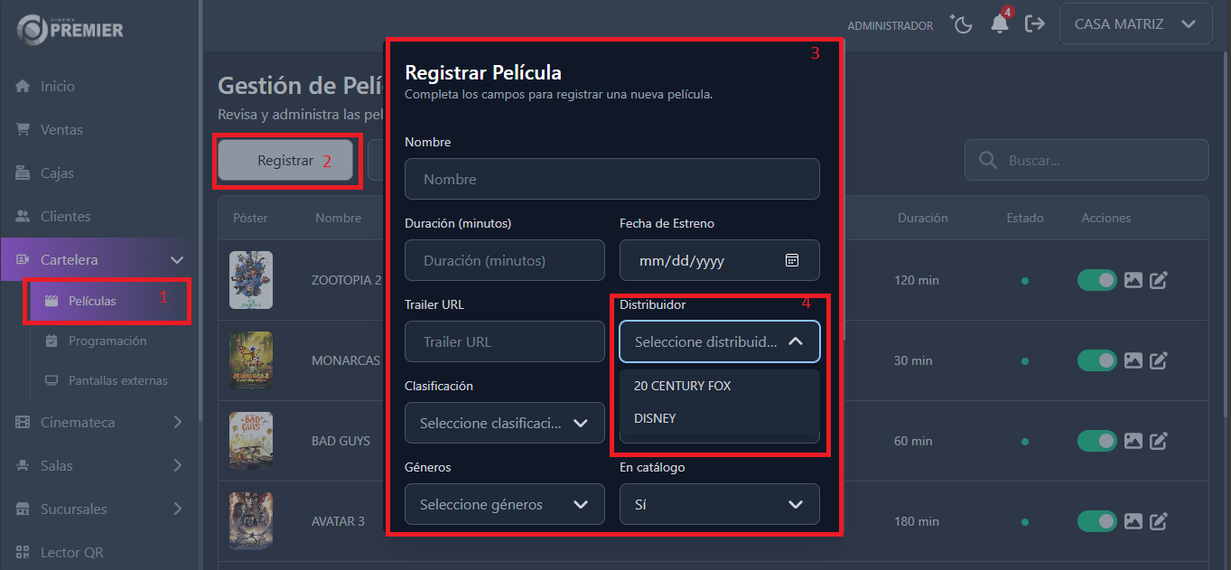1231x570 pixels.
Task: Log out using the exit arrow icon
Action: click(1035, 24)
